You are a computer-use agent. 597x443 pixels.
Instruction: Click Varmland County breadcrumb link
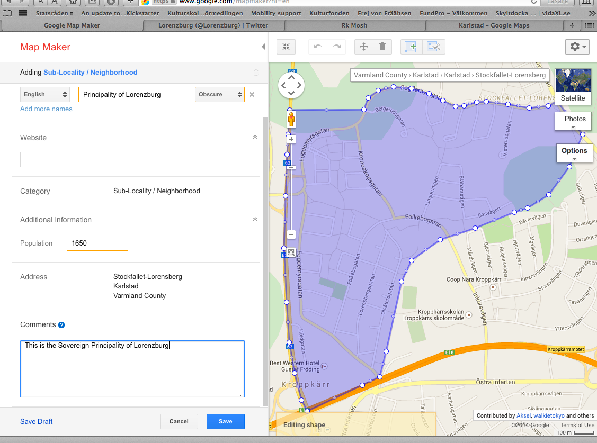point(380,75)
